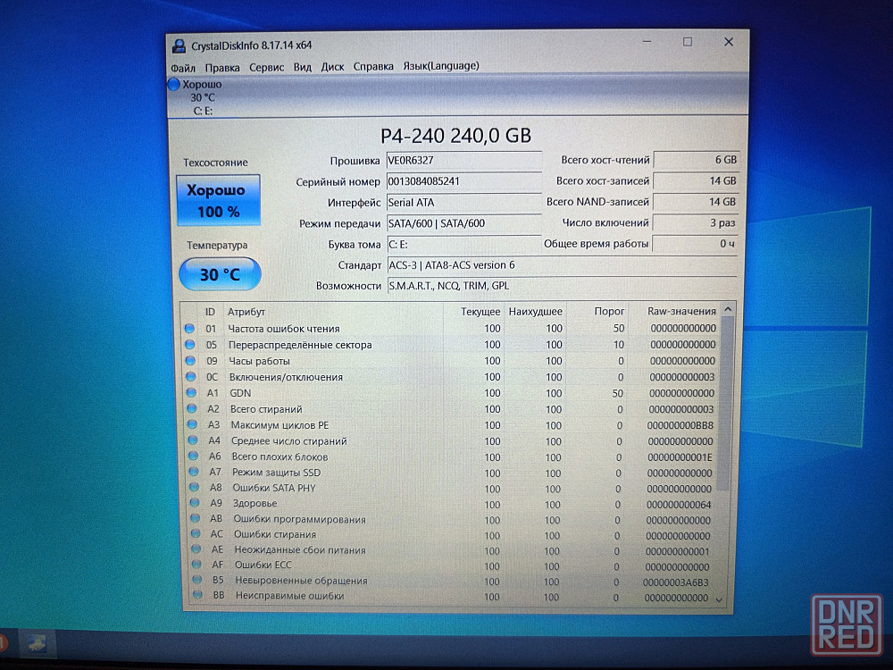Image resolution: width=893 pixels, height=670 pixels.
Task: Click status dot for Перераспределённые сектора
Action: (x=190, y=345)
